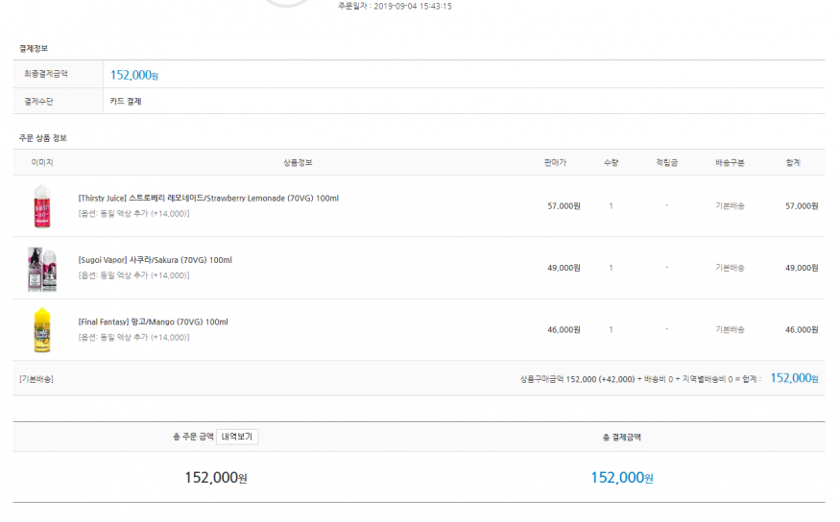Click the [기본배송] label in the summary row
The image size is (840, 522).
pos(36,378)
